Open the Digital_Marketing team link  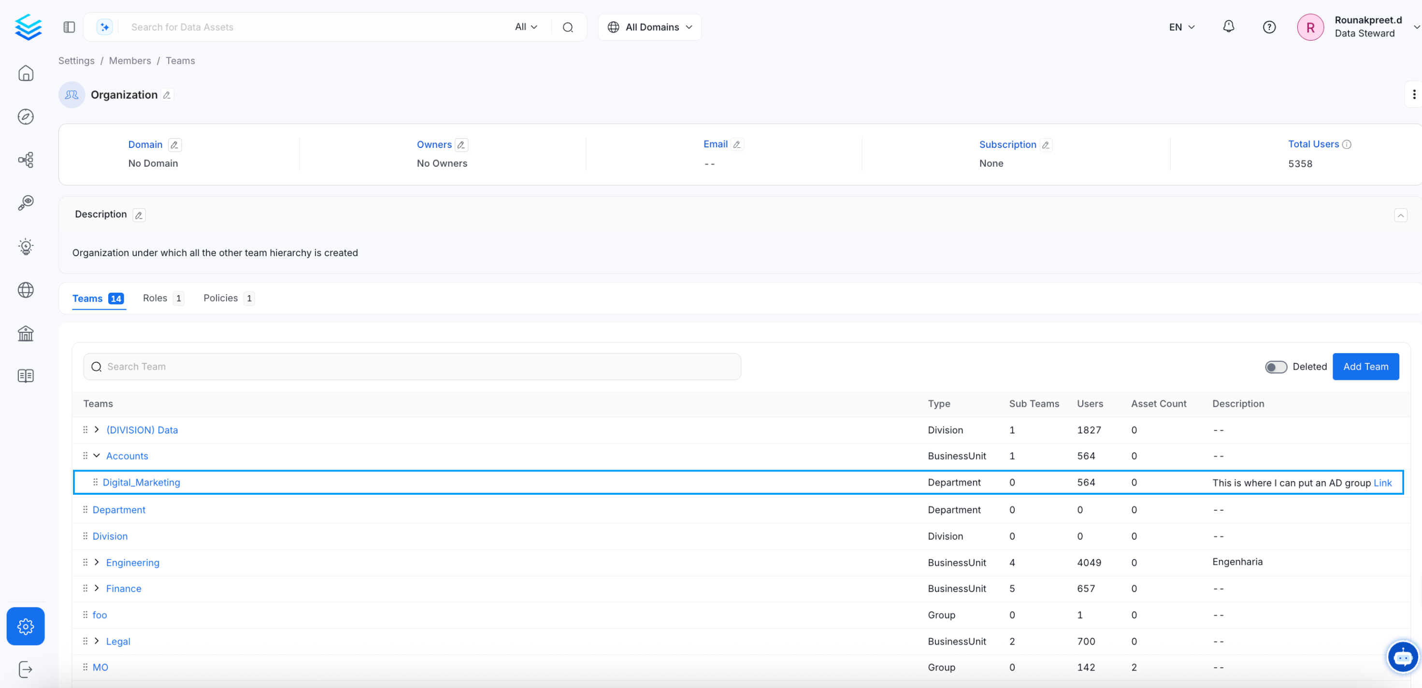click(x=141, y=482)
